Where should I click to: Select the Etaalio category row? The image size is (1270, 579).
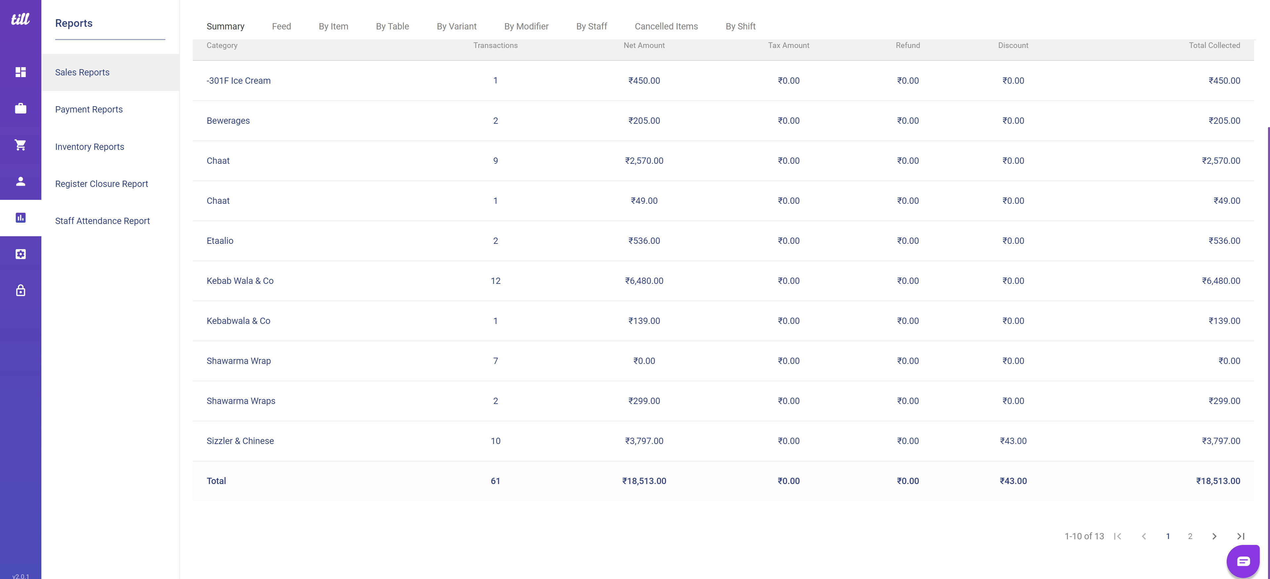[x=723, y=241]
